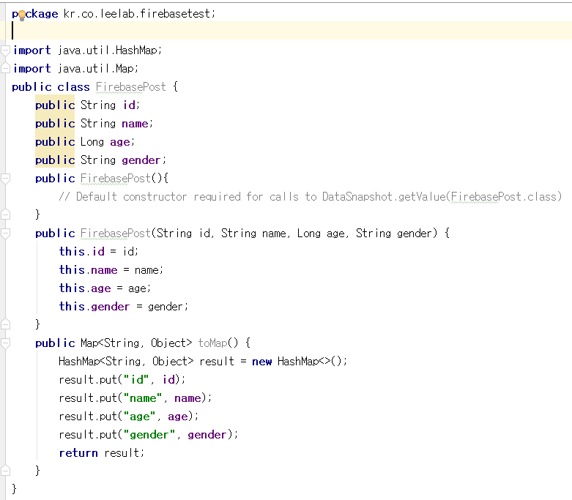Click fold end marker of default constructor
The image size is (572, 500).
[6, 214]
